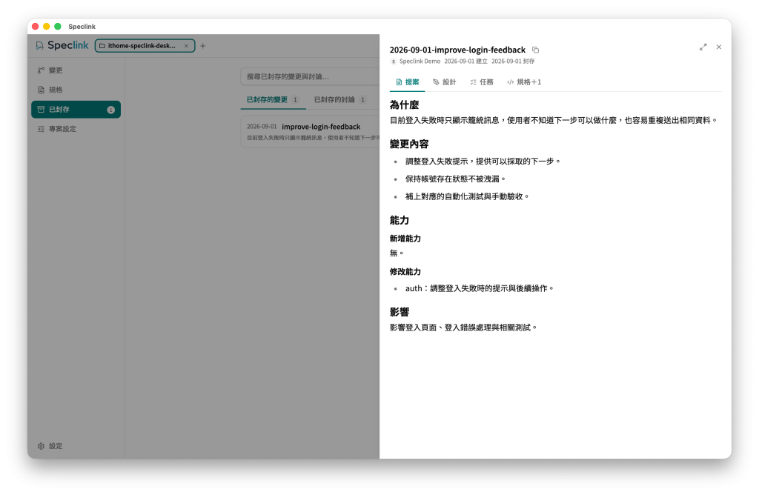This screenshot has height=495, width=759.
Task: Select the 已封存的討論 tab
Action: tap(339, 100)
